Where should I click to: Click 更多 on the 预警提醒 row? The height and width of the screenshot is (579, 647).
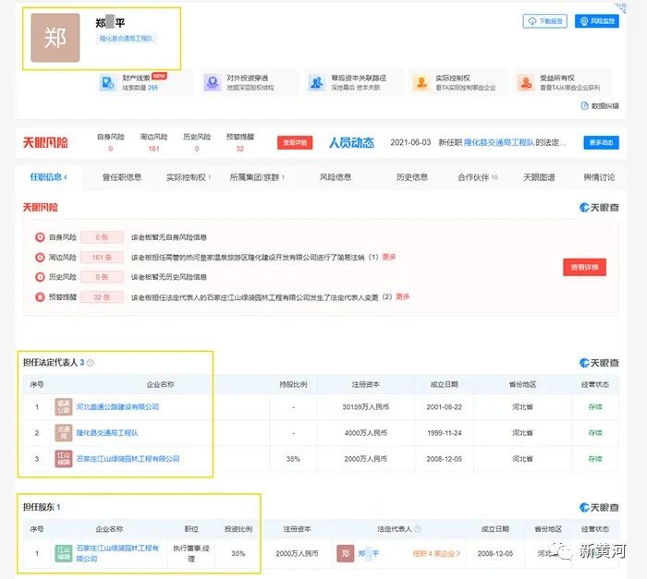click(x=402, y=296)
